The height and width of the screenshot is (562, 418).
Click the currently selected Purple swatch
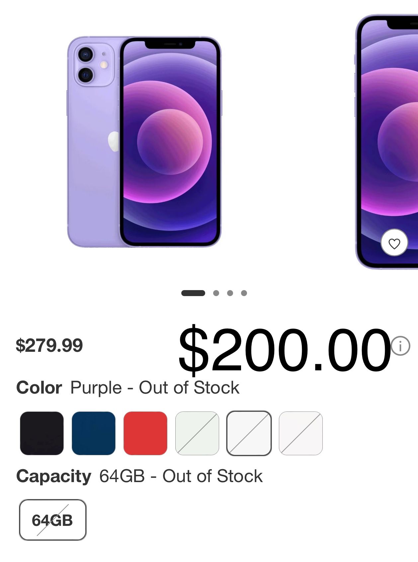(x=249, y=433)
